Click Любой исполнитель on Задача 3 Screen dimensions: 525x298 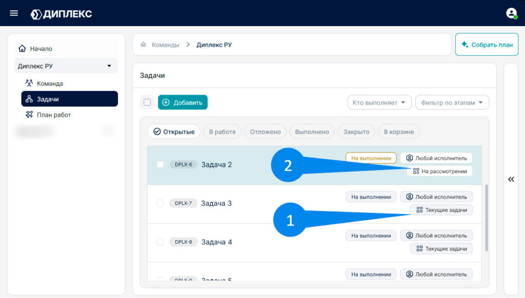(x=436, y=197)
